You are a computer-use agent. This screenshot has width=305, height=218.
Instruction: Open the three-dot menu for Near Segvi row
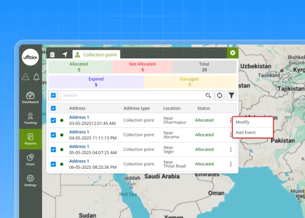point(230,150)
